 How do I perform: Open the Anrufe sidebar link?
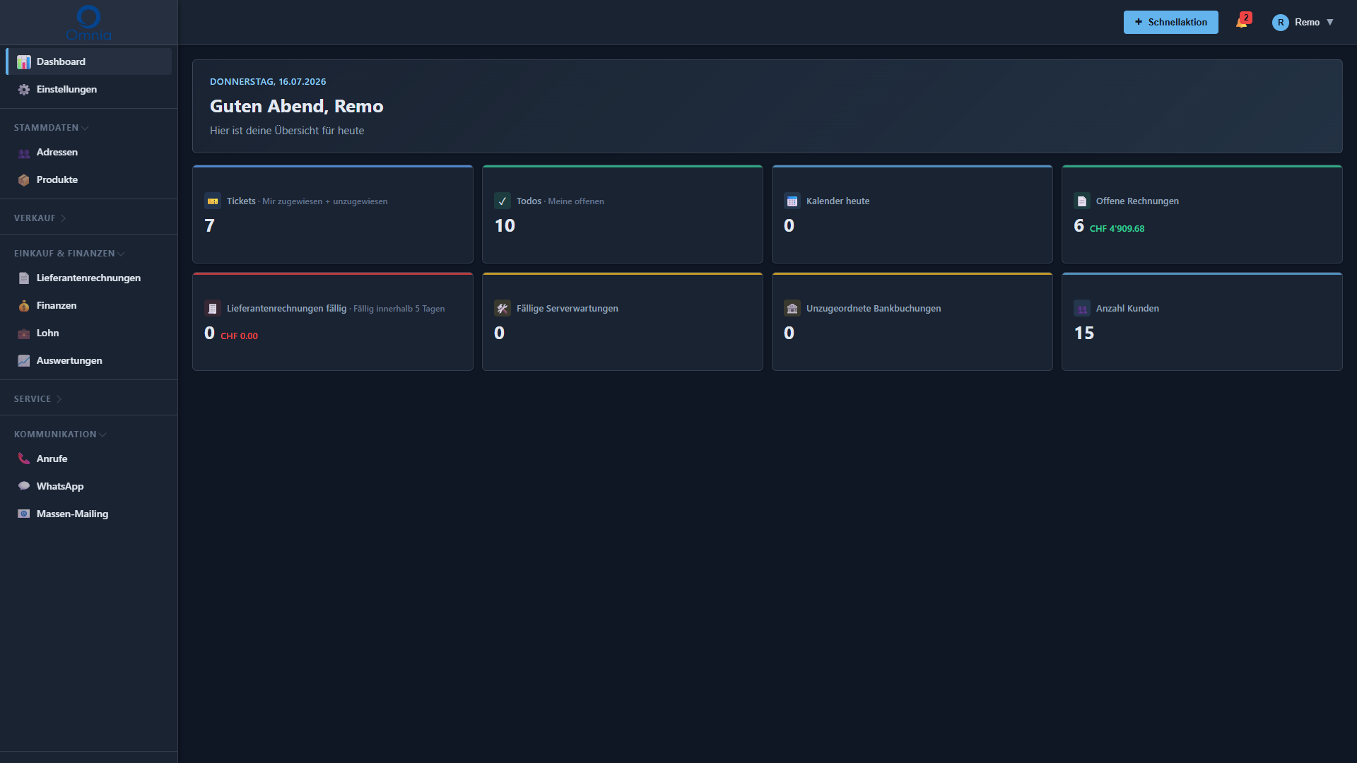pos(89,459)
